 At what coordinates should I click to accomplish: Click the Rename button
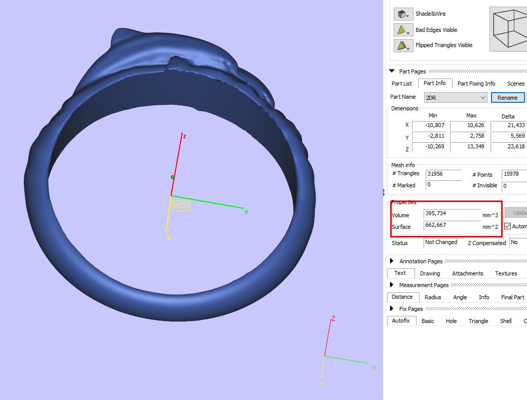click(508, 98)
